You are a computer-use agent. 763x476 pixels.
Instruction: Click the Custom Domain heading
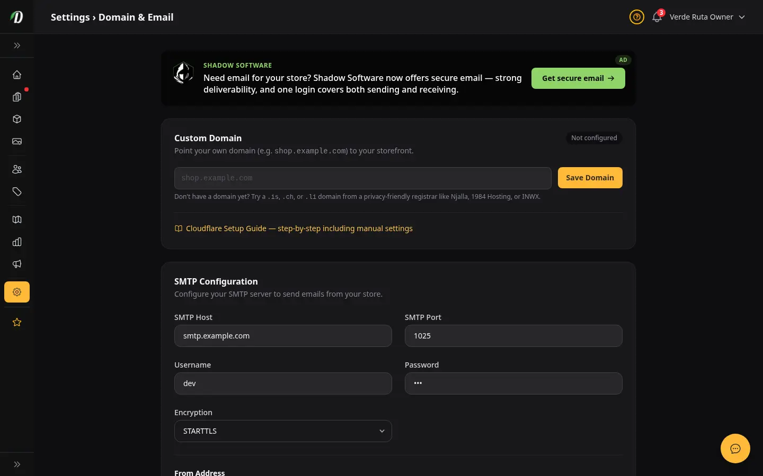pos(208,138)
